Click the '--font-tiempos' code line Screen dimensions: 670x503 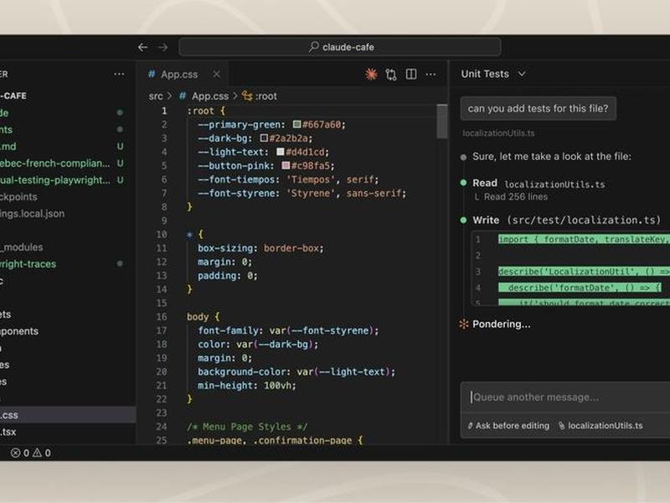pyautogui.click(x=288, y=179)
